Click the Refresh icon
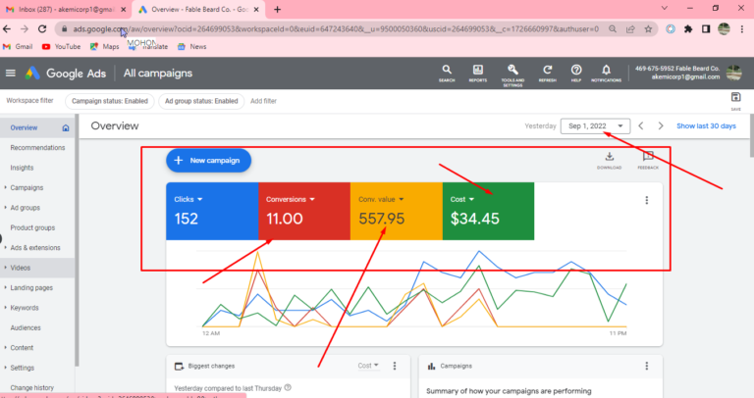The height and width of the screenshot is (398, 754). [547, 73]
